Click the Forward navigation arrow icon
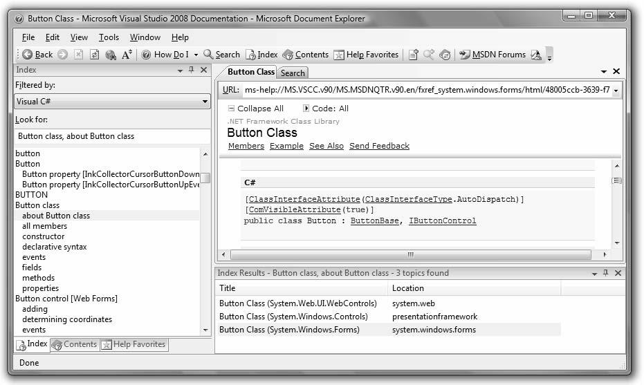This screenshot has height=385, width=644. 62,55
